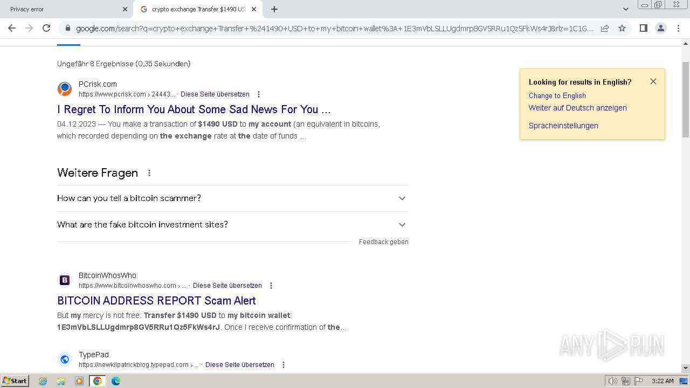
Task: Open Chrome profile icon
Action: point(660,28)
